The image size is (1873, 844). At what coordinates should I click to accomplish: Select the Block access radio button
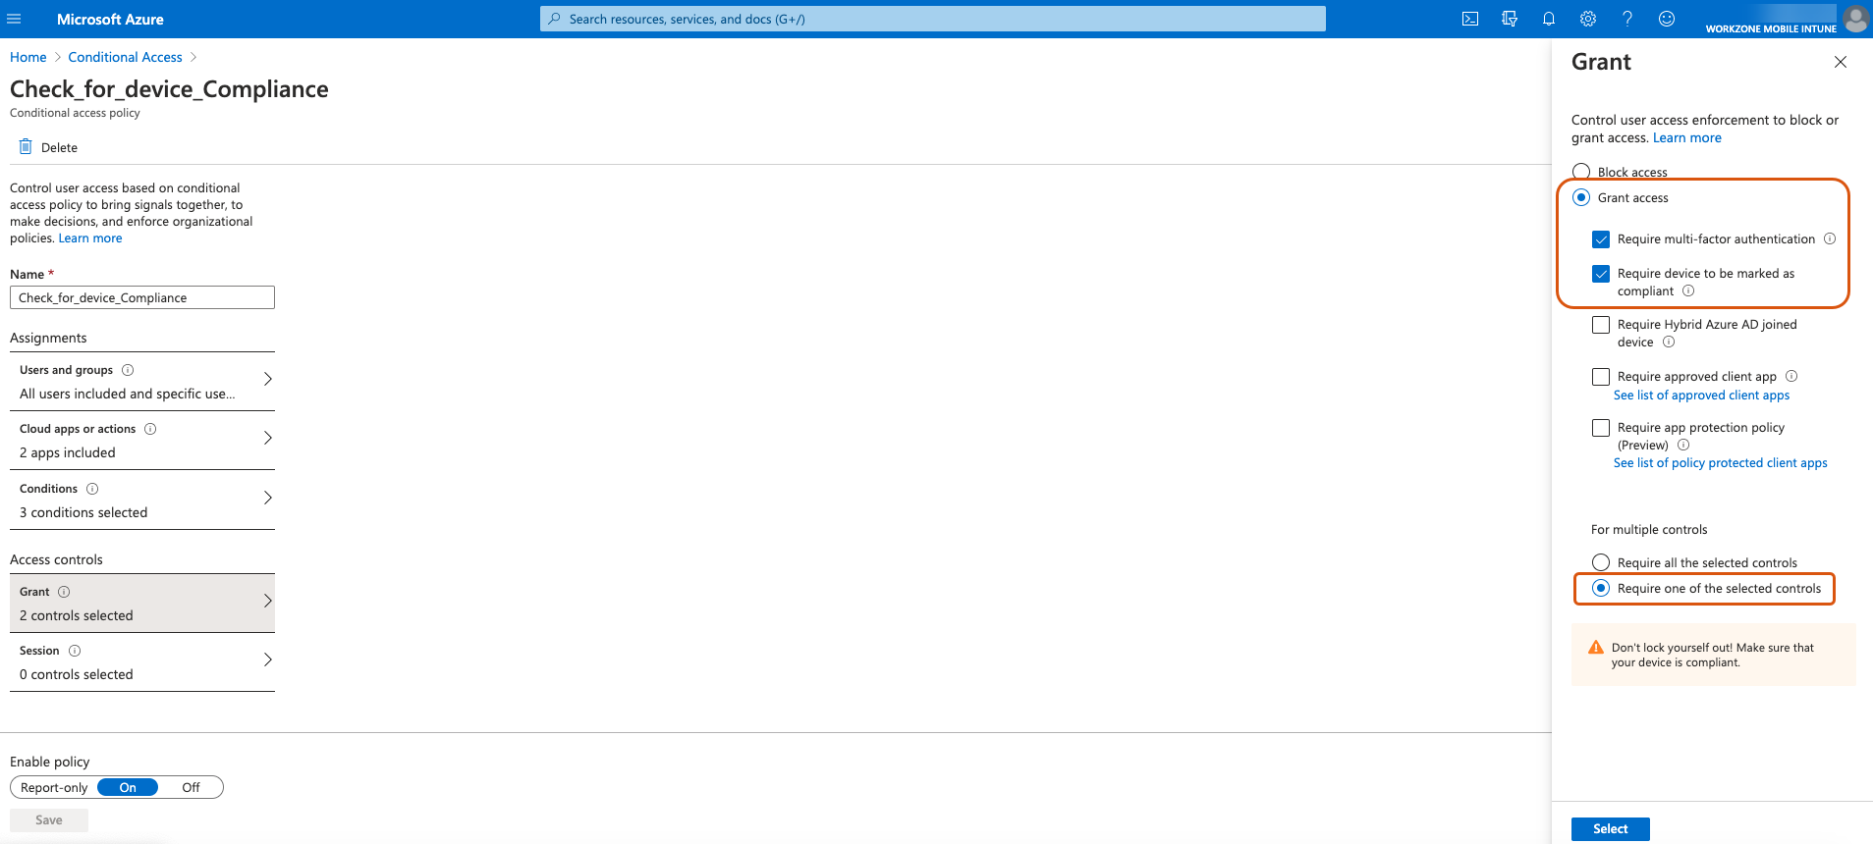click(1581, 172)
